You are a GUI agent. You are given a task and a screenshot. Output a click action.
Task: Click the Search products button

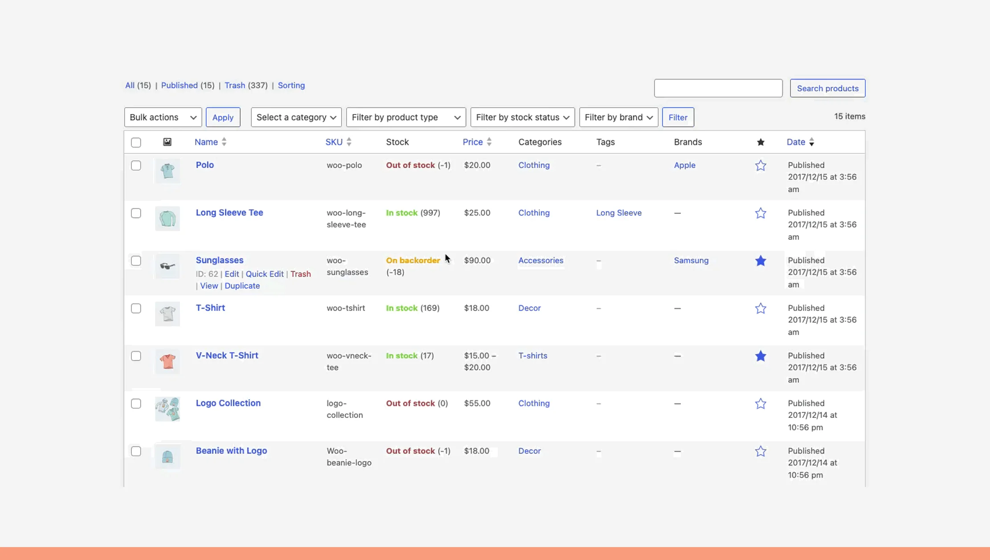(827, 88)
